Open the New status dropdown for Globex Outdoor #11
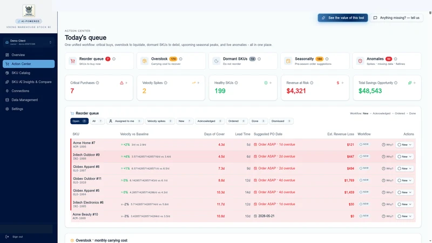Screen dimensions: 432x243 coord(404,180)
